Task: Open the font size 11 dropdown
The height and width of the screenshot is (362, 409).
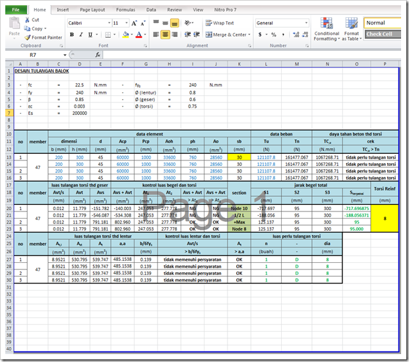Action: coord(127,23)
